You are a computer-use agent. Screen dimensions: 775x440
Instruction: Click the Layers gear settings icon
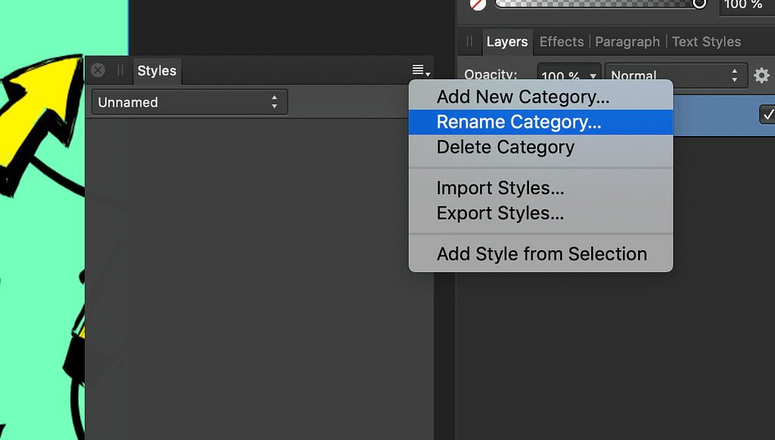point(761,76)
